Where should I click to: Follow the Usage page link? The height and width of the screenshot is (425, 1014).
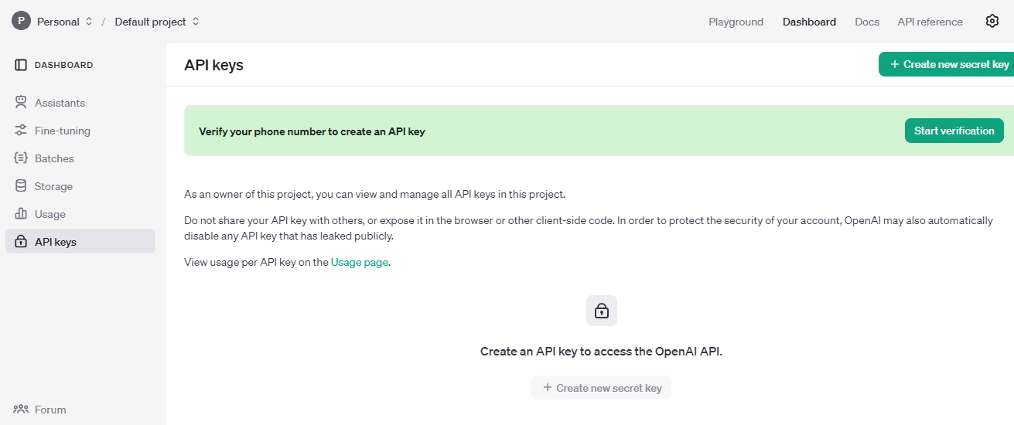click(360, 262)
